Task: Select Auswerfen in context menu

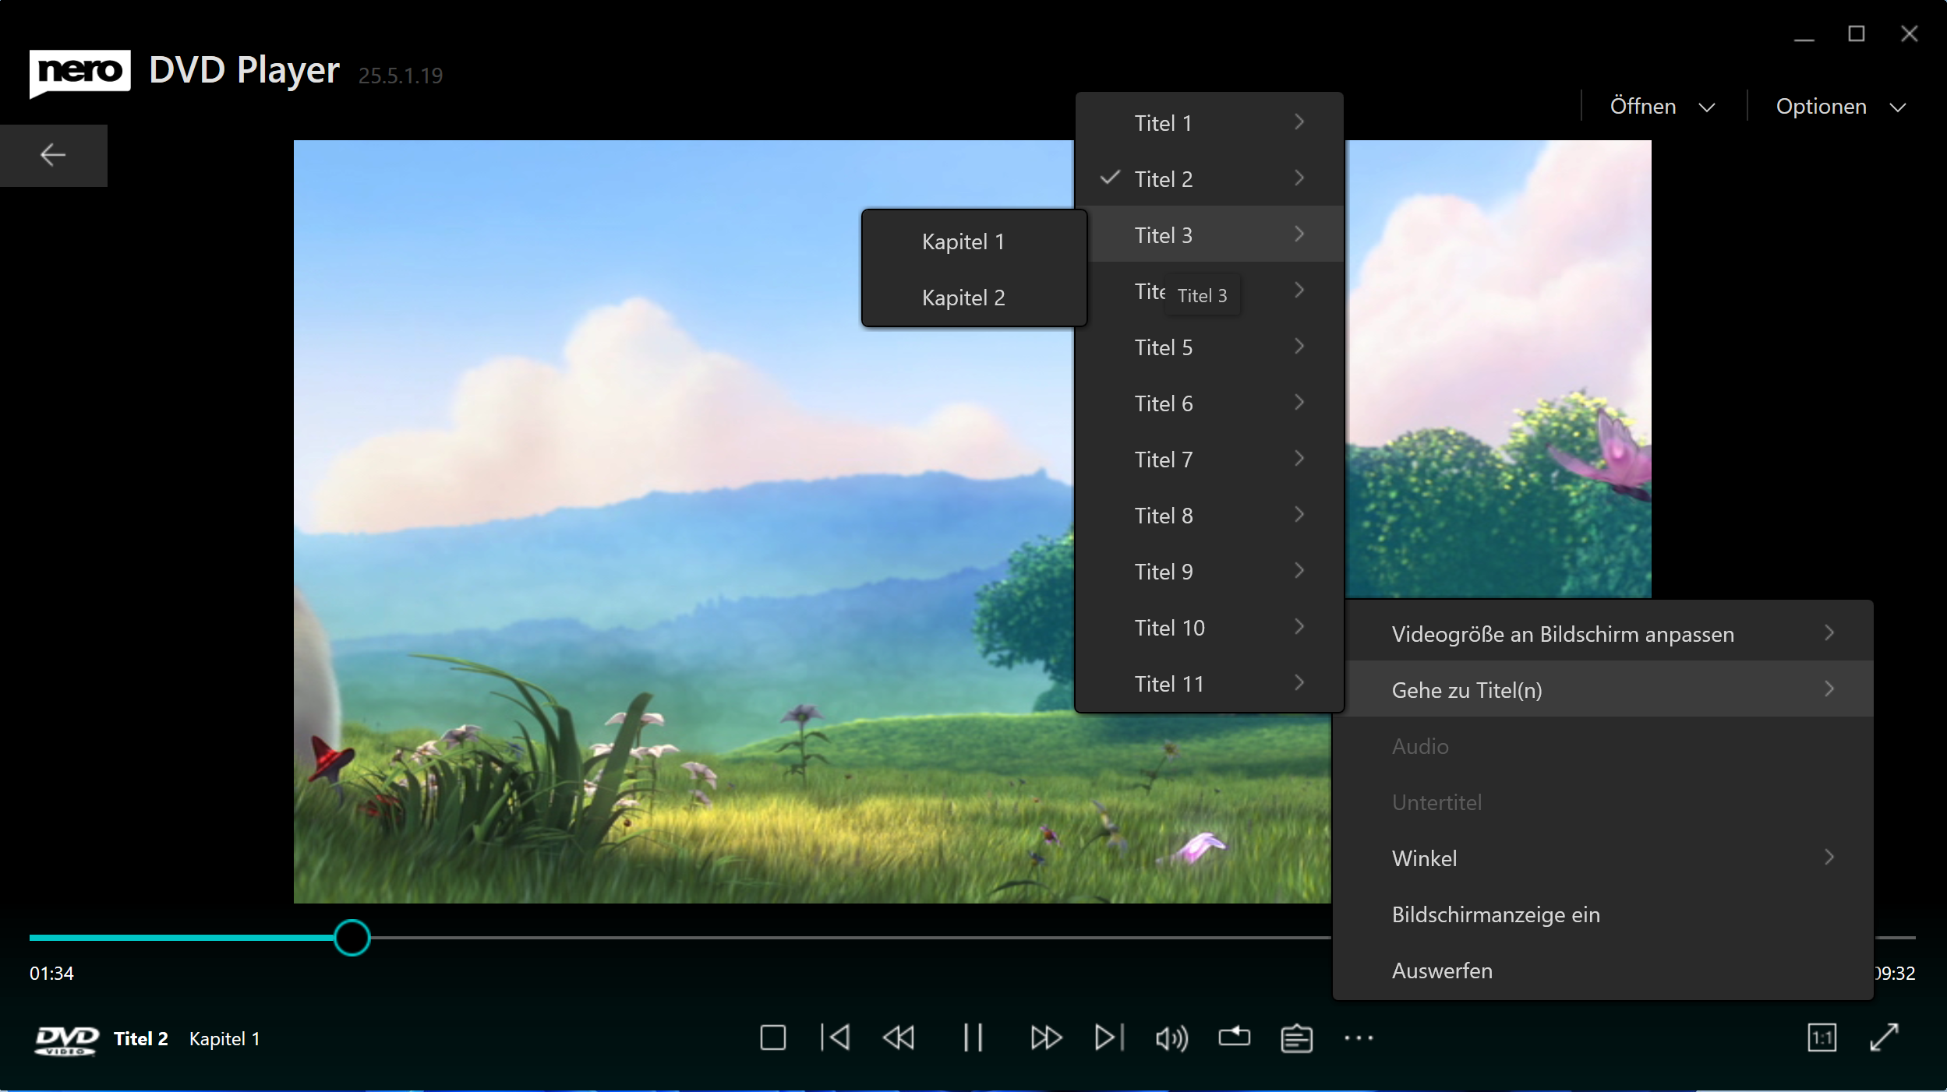Action: click(1442, 970)
